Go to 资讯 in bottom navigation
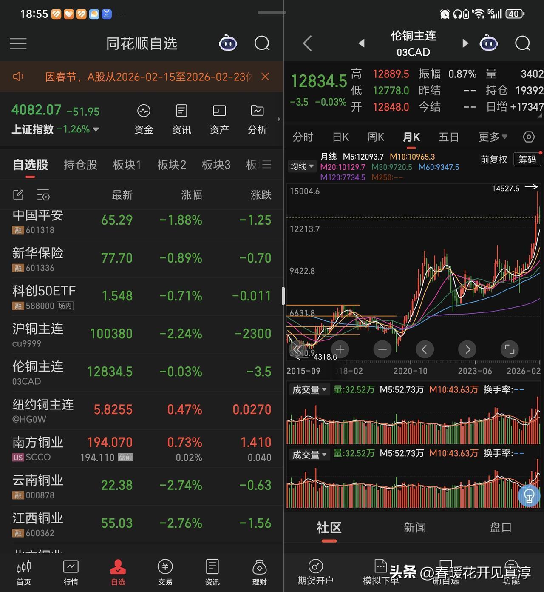 [x=212, y=573]
